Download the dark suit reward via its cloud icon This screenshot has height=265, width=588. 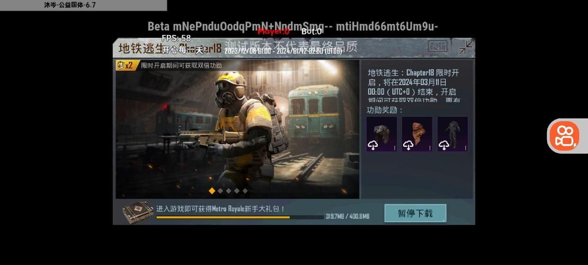click(443, 145)
